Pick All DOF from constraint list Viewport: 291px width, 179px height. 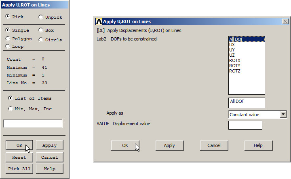(236, 39)
